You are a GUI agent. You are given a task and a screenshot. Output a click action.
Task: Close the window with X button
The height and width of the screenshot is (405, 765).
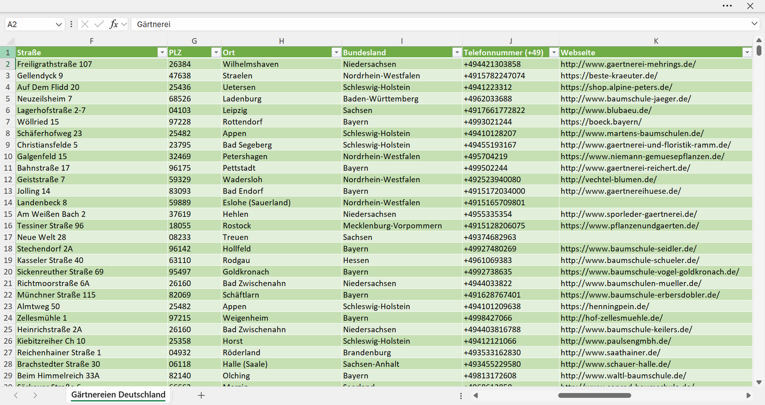[750, 6]
